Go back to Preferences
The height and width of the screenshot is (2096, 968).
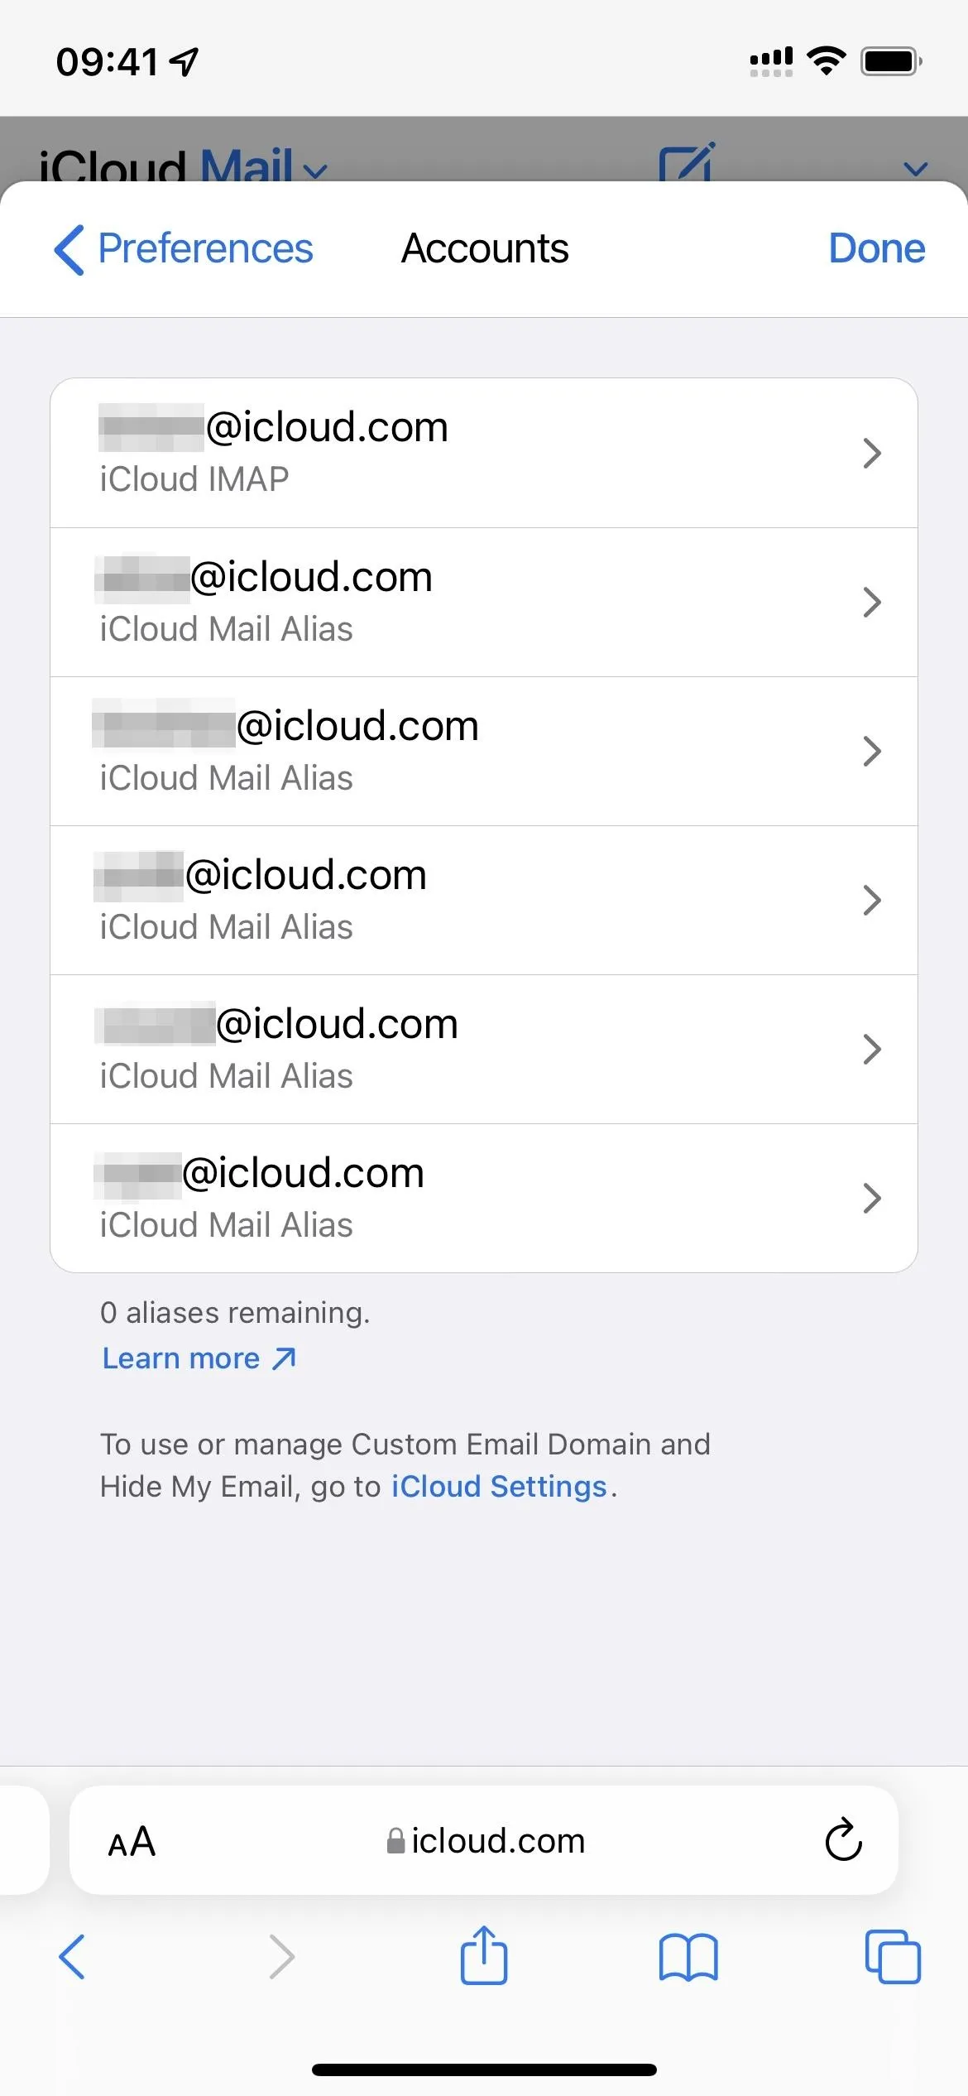(x=184, y=248)
